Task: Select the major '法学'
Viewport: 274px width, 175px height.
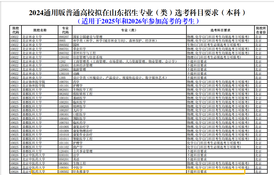Action: pos(76,155)
